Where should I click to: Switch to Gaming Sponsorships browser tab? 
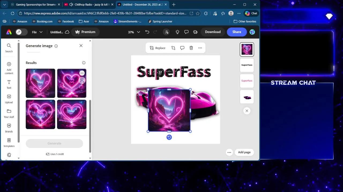(35, 5)
